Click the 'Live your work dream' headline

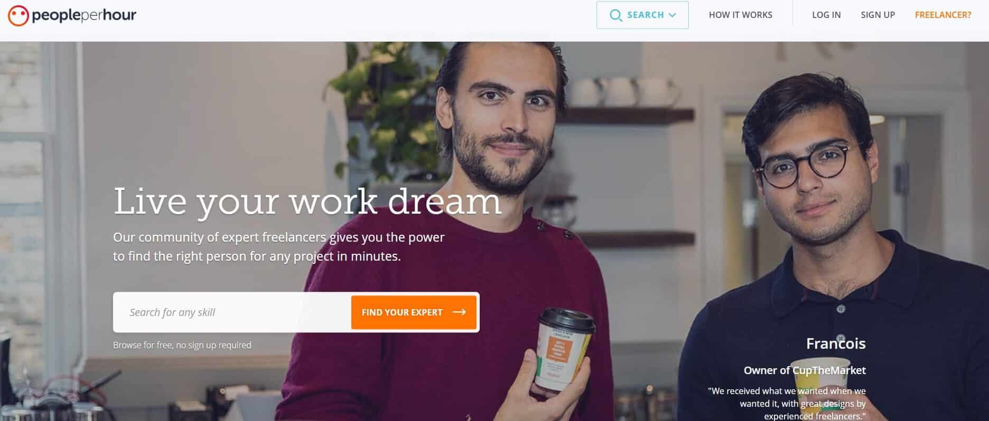point(307,201)
